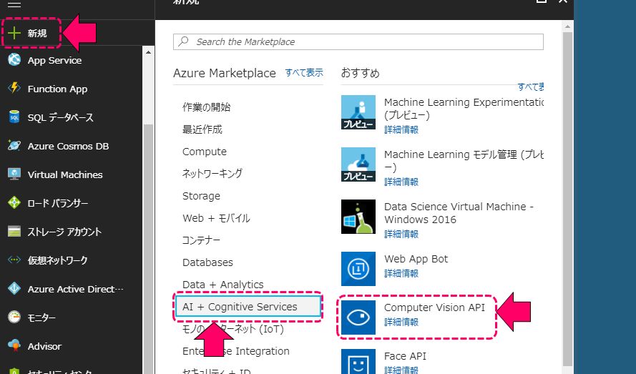Click the Machine Learning モデル管理 preview icon
The width and height of the screenshot is (636, 374).
[x=358, y=164]
